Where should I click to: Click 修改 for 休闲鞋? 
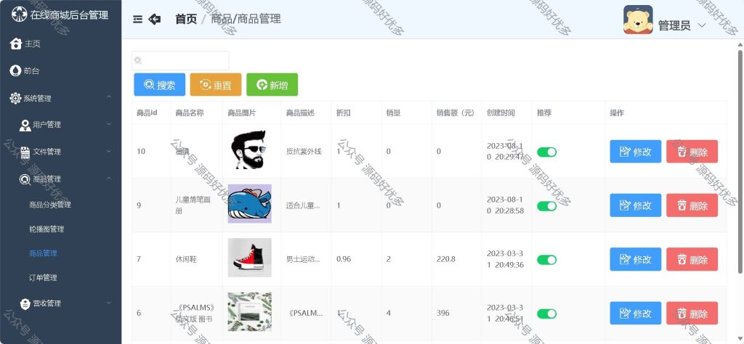[x=635, y=259]
